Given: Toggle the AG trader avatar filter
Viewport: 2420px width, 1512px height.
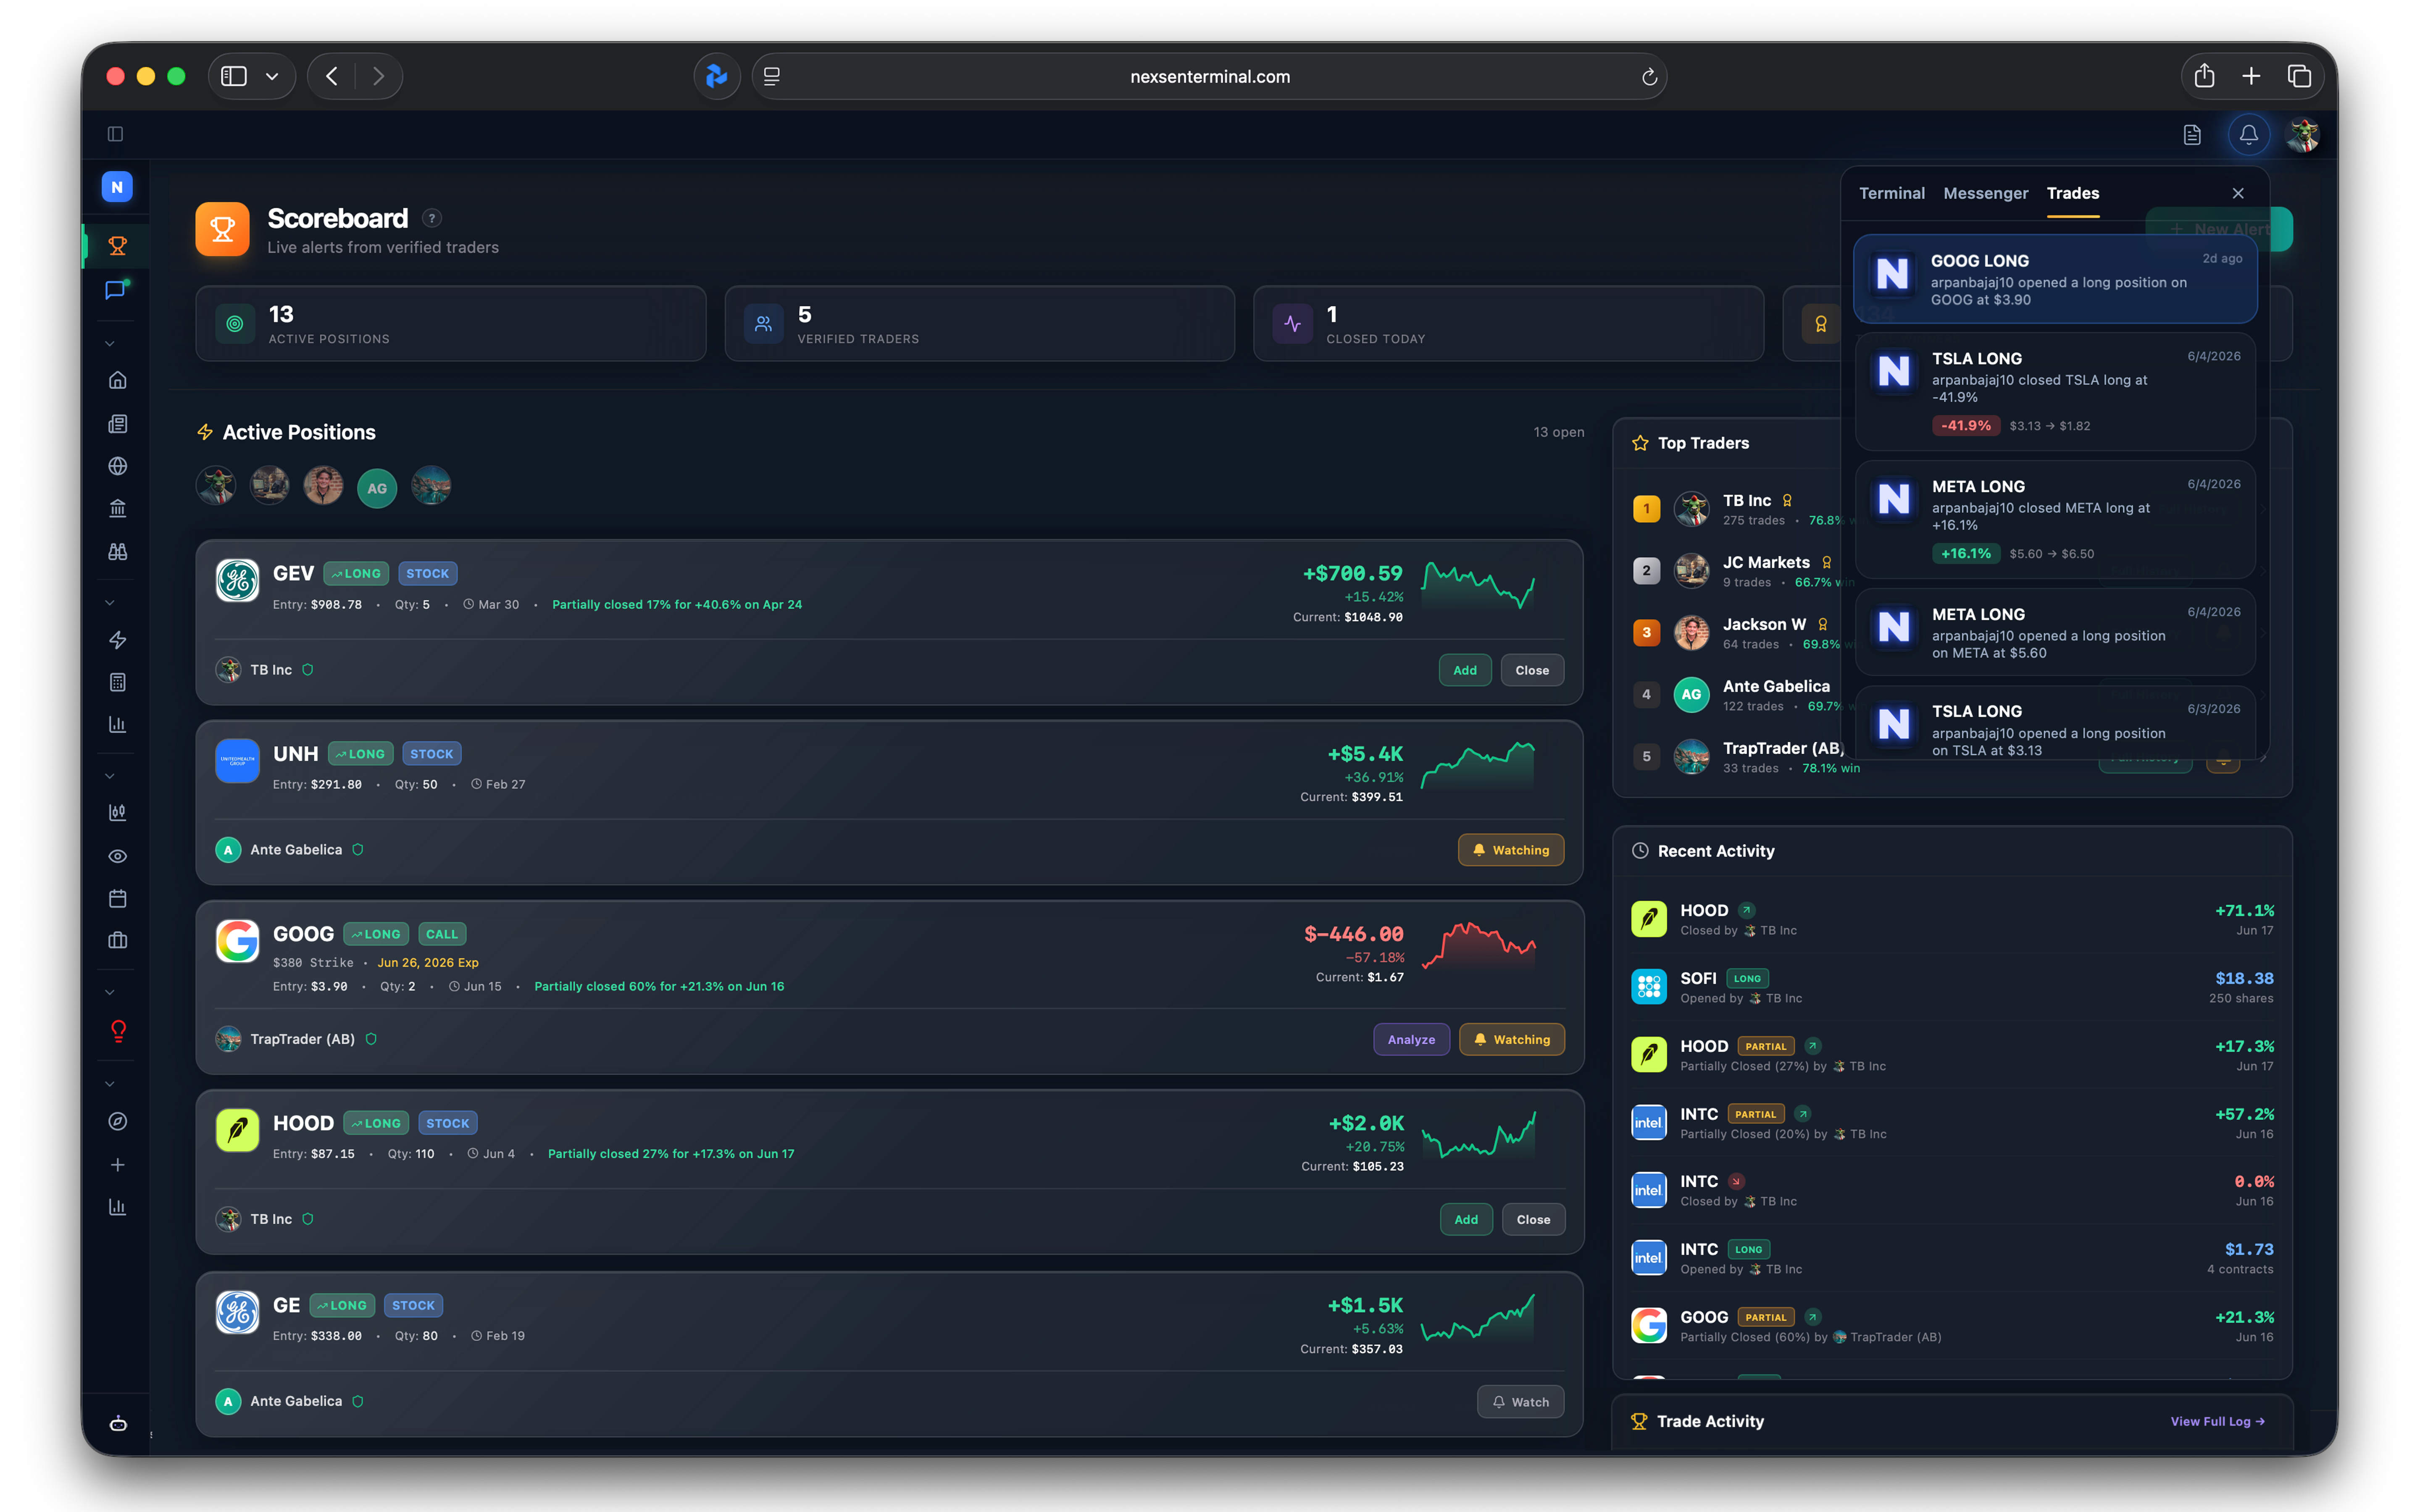Looking at the screenshot, I should click(377, 489).
